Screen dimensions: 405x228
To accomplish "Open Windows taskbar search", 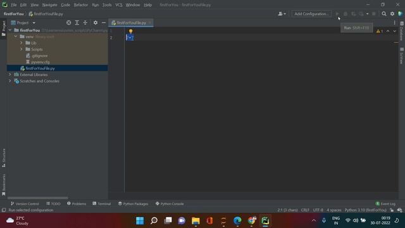I will pyautogui.click(x=154, y=220).
